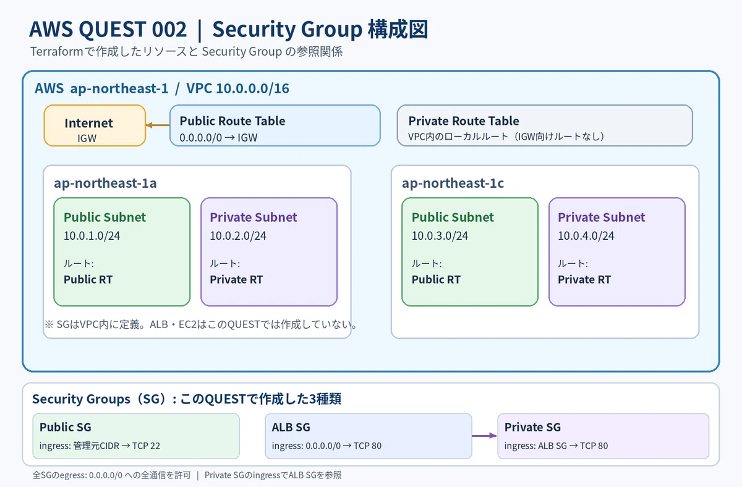The image size is (742, 487).
Task: Click the "ALB SG" title in the blue card
Action: [291, 427]
